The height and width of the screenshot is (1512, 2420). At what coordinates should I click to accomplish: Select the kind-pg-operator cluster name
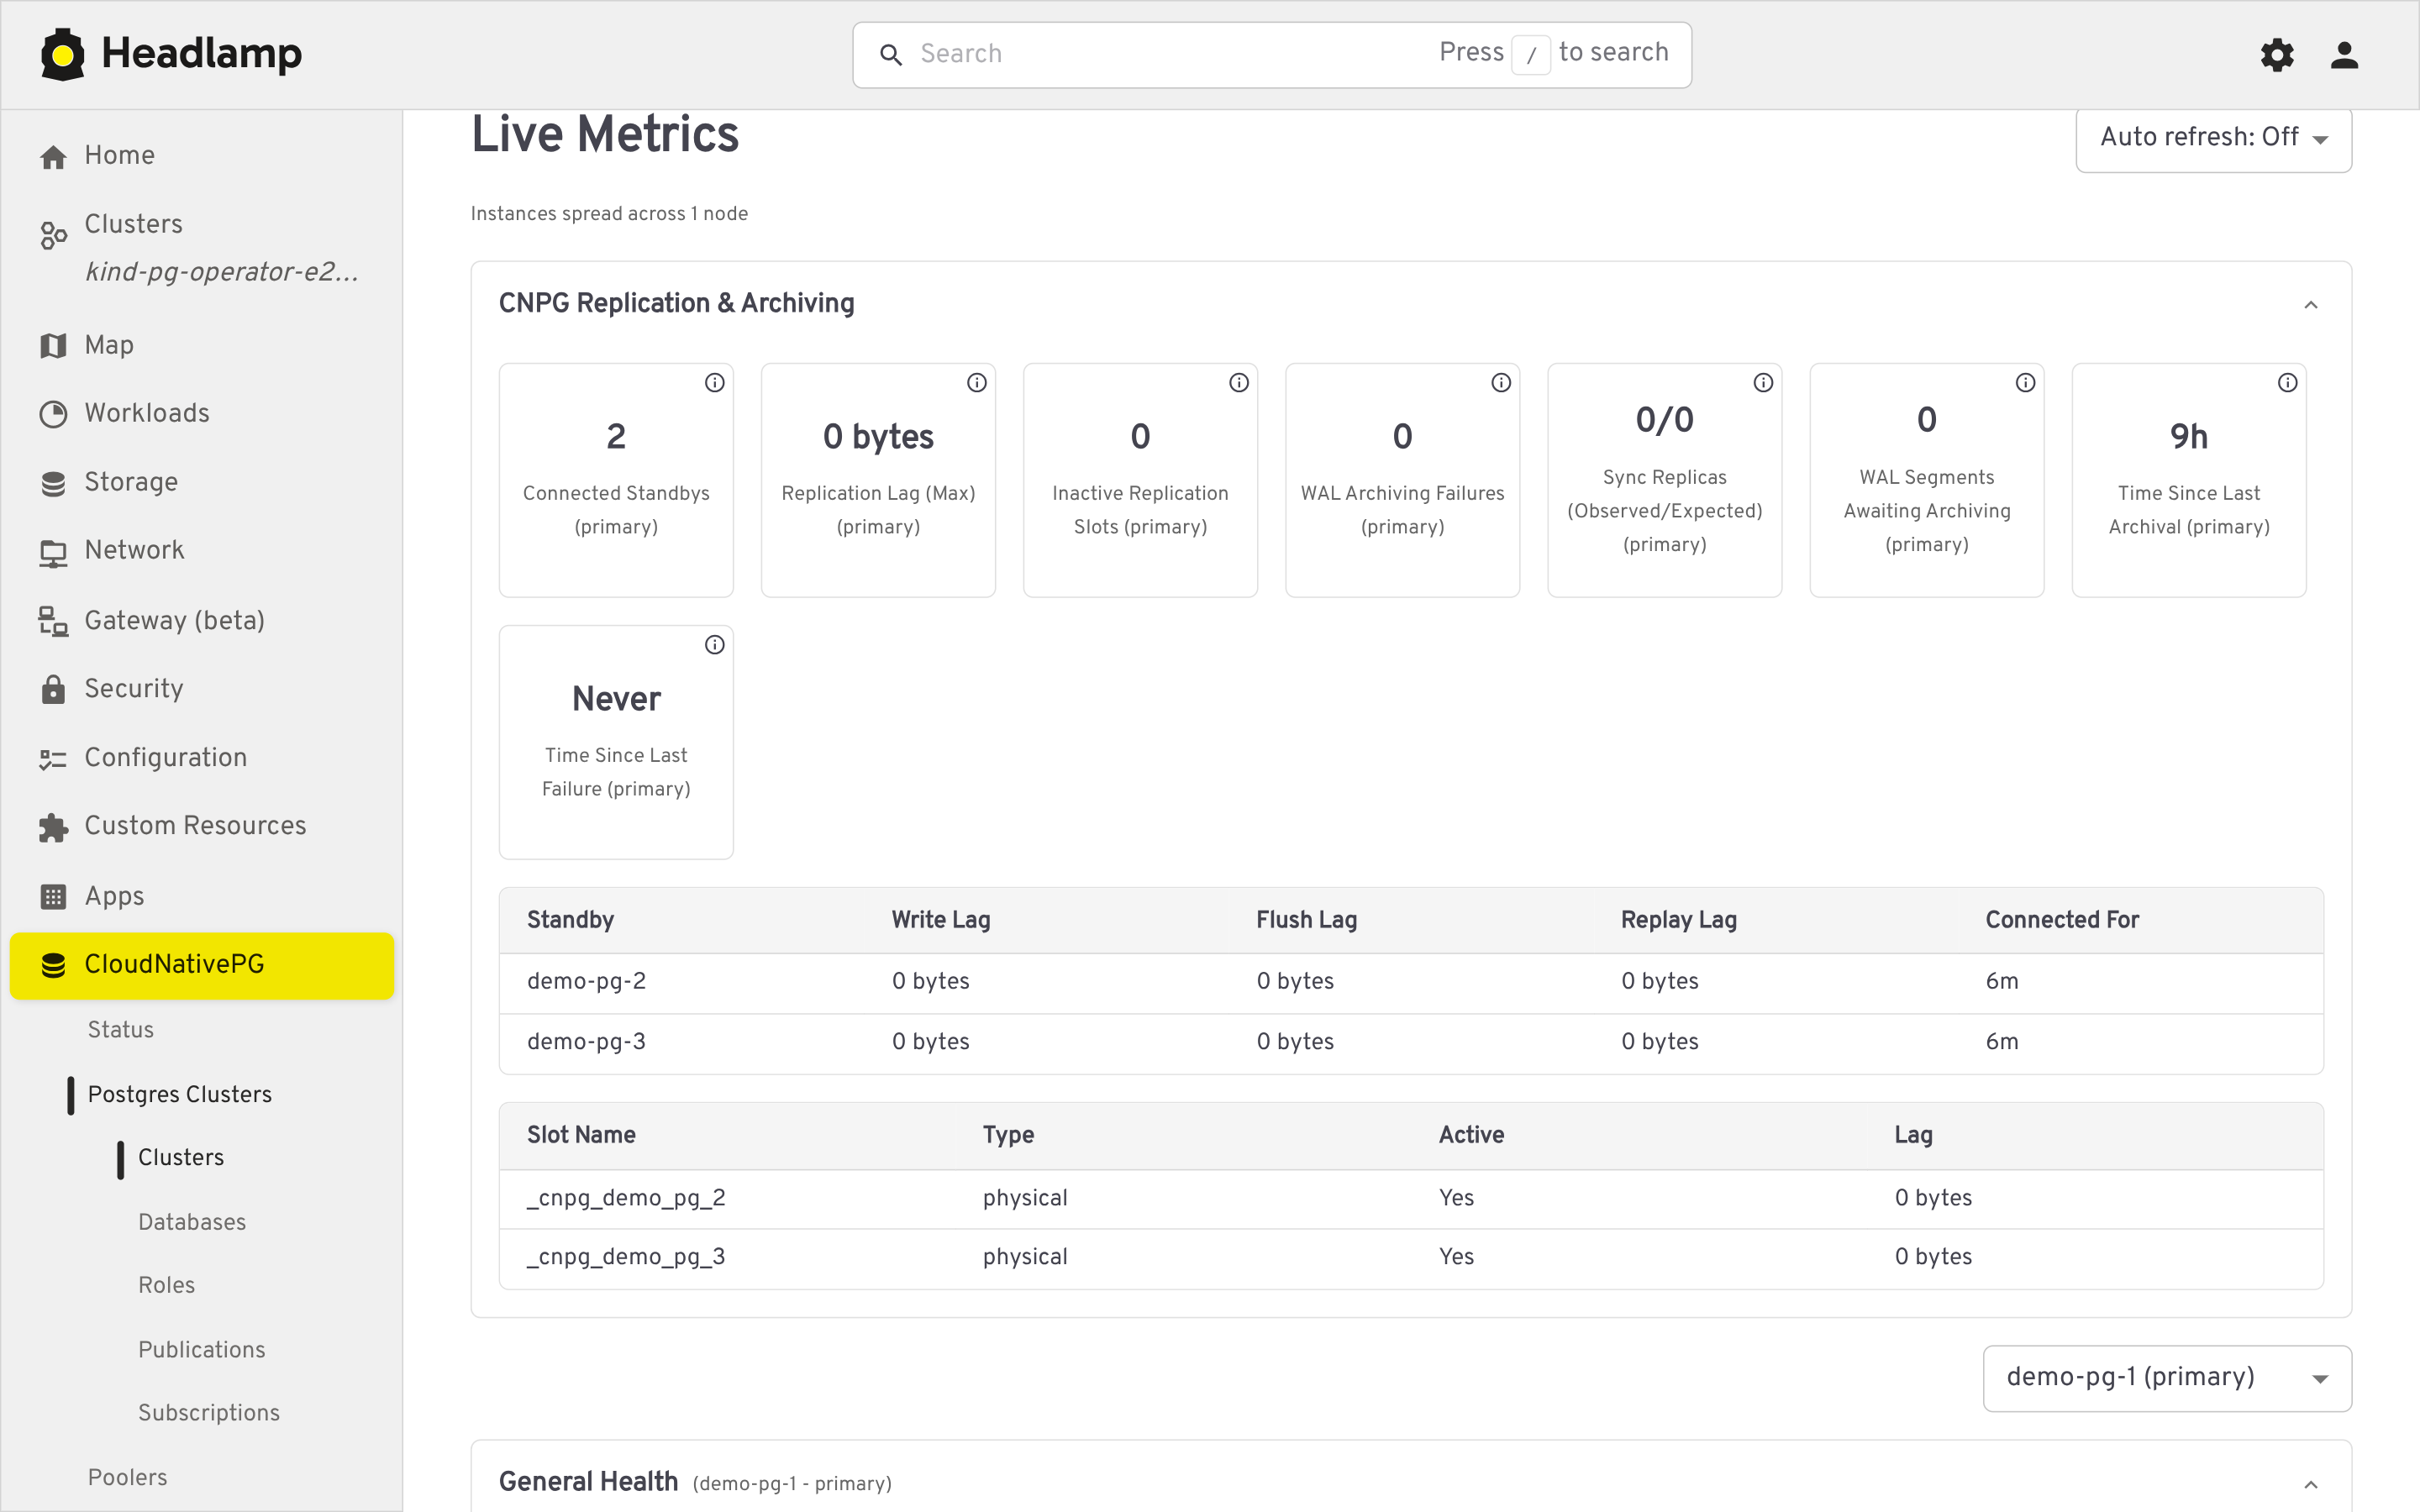[221, 272]
